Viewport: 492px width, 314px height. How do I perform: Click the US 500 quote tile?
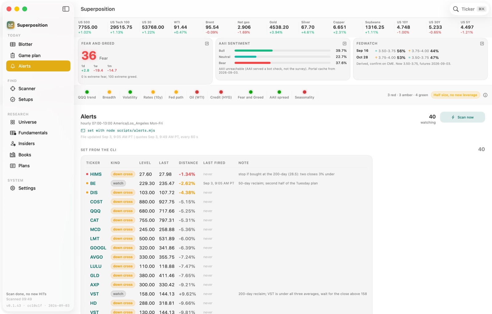pyautogui.click(x=88, y=27)
